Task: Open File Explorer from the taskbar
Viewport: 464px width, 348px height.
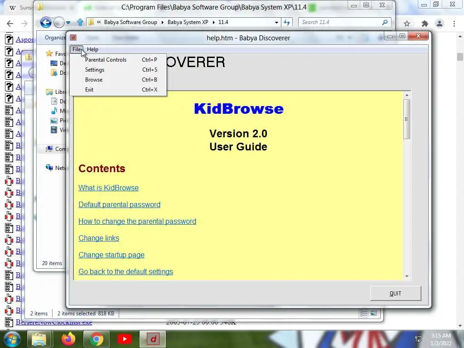Action: [39, 339]
